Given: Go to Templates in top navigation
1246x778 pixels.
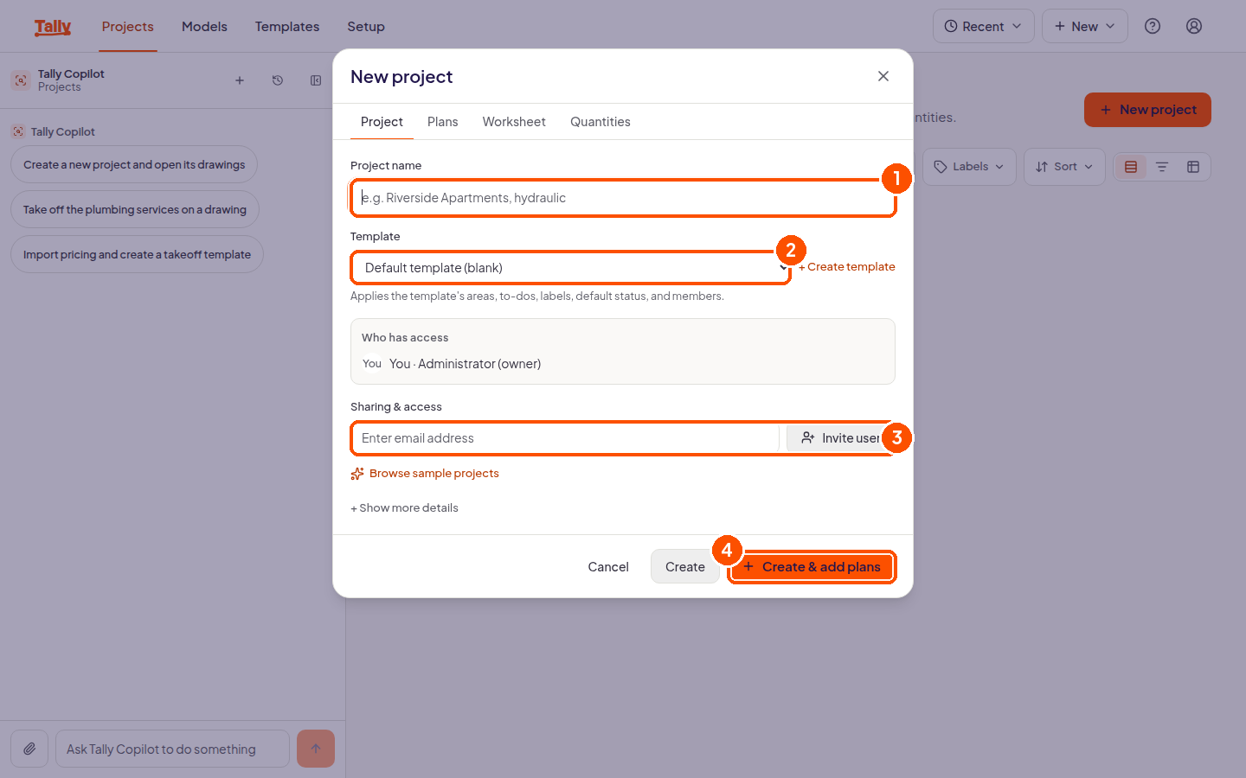Looking at the screenshot, I should 287,27.
